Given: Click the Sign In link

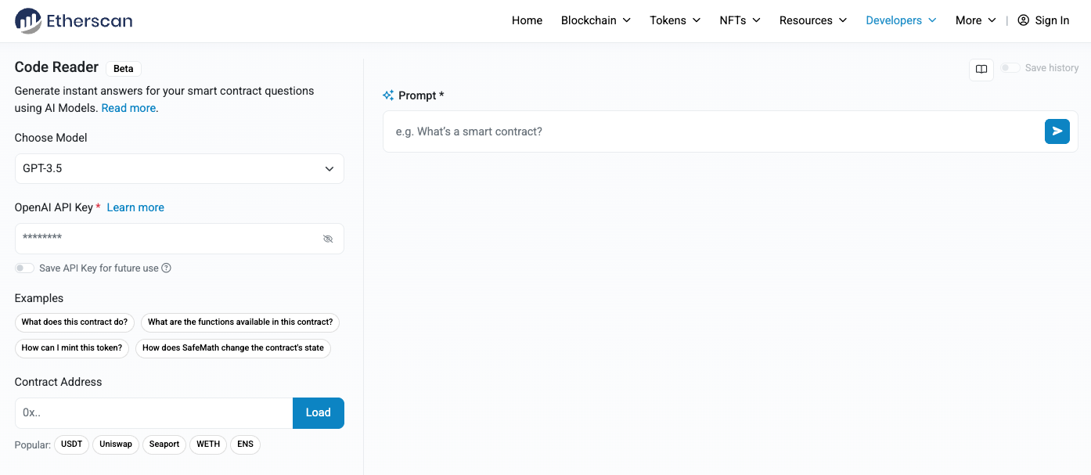Looking at the screenshot, I should pyautogui.click(x=1052, y=20).
